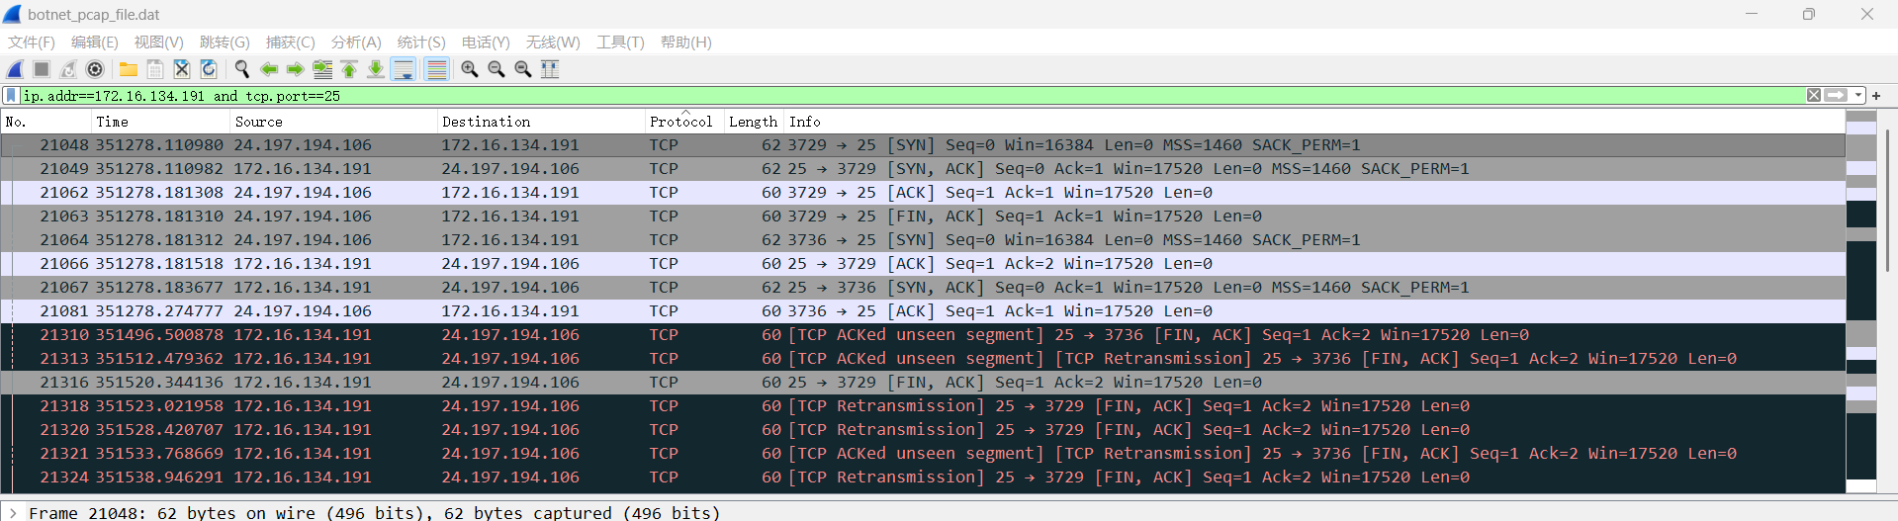The width and height of the screenshot is (1898, 521).
Task: Select packet number 21062
Action: (923, 193)
